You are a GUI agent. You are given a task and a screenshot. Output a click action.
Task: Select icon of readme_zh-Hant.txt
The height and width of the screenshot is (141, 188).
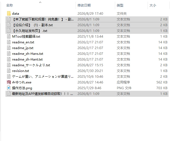9,59
